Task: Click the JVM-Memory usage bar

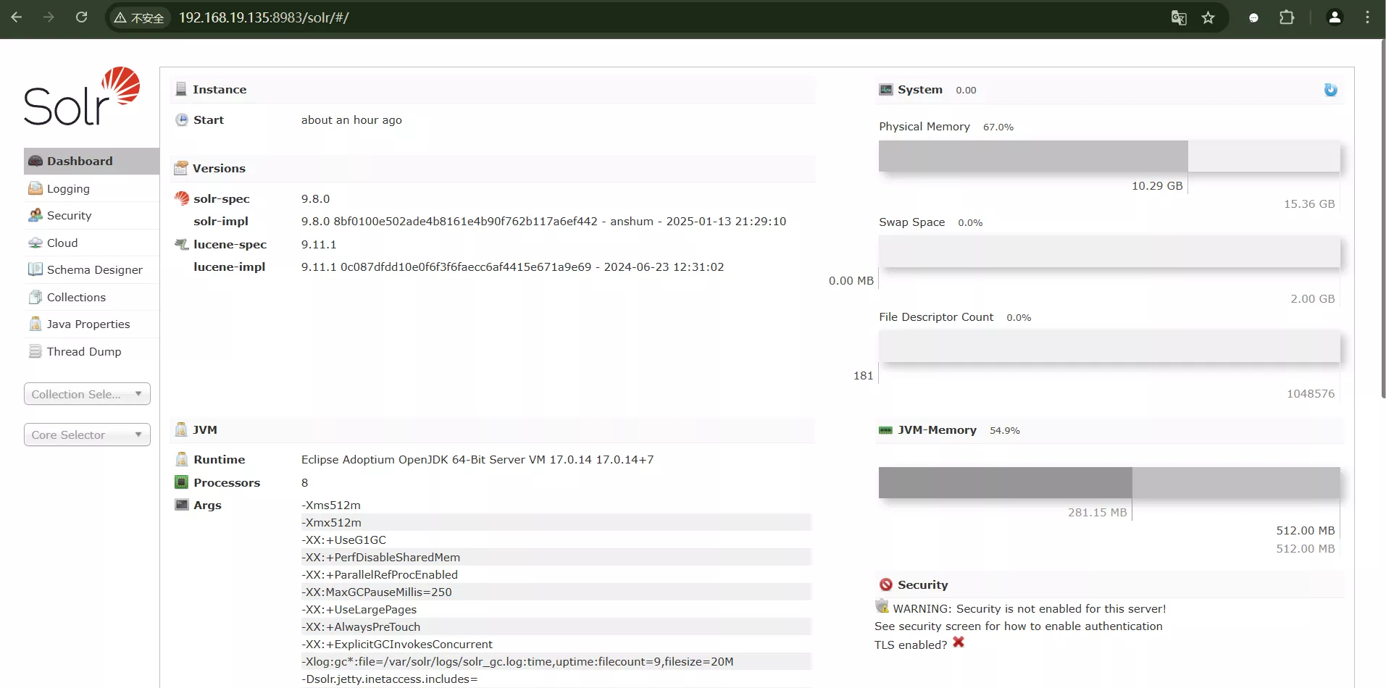Action: [1109, 482]
